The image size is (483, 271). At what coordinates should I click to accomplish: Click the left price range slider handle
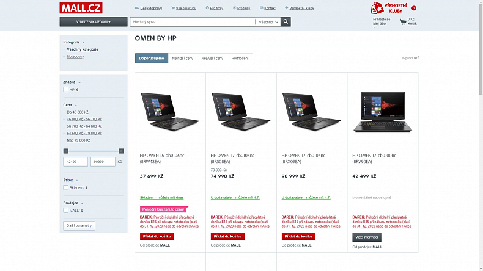66,151
